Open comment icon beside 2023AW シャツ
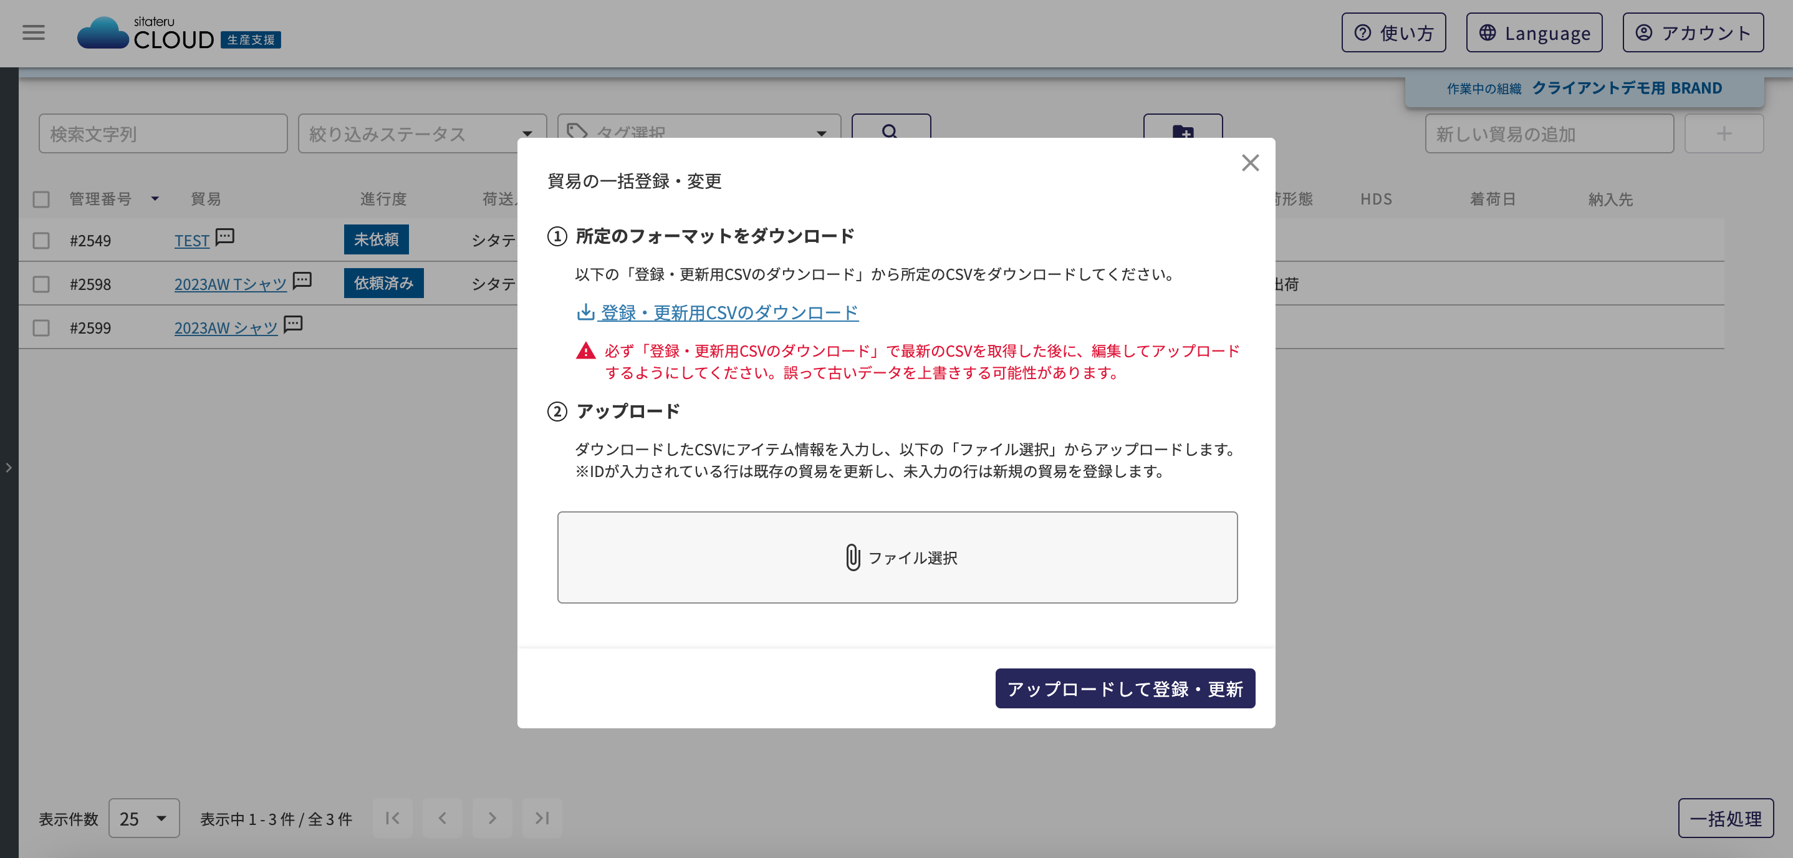 coord(293,324)
